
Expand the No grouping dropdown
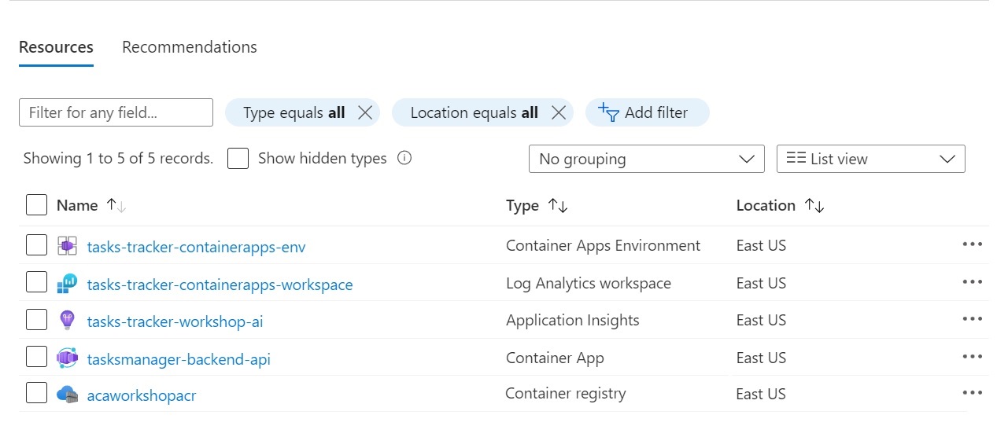tap(646, 159)
